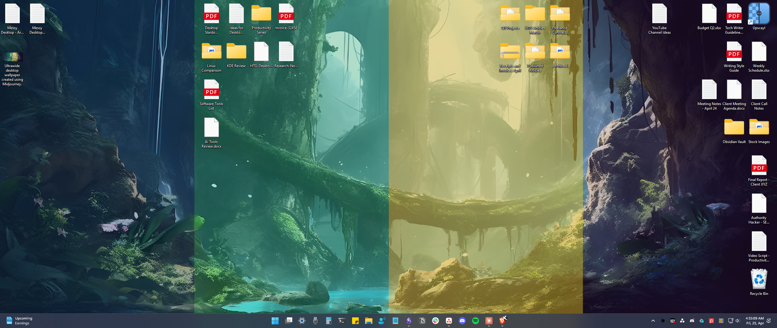Open the Calculator taskbar icon
This screenshot has width=777, height=328.
click(329, 321)
